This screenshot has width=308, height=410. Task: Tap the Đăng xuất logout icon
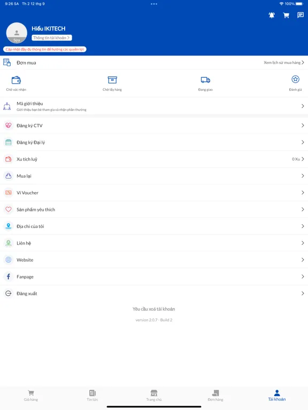click(x=9, y=294)
